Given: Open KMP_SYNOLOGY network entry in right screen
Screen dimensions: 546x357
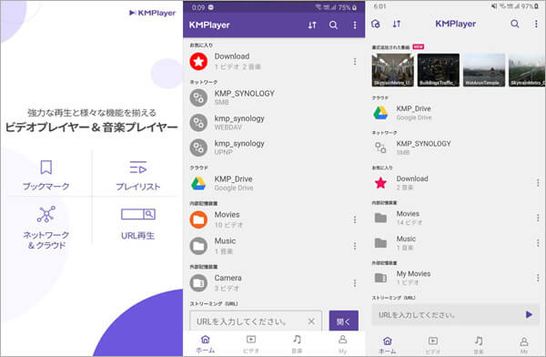Looking at the screenshot, I should pos(456,148).
